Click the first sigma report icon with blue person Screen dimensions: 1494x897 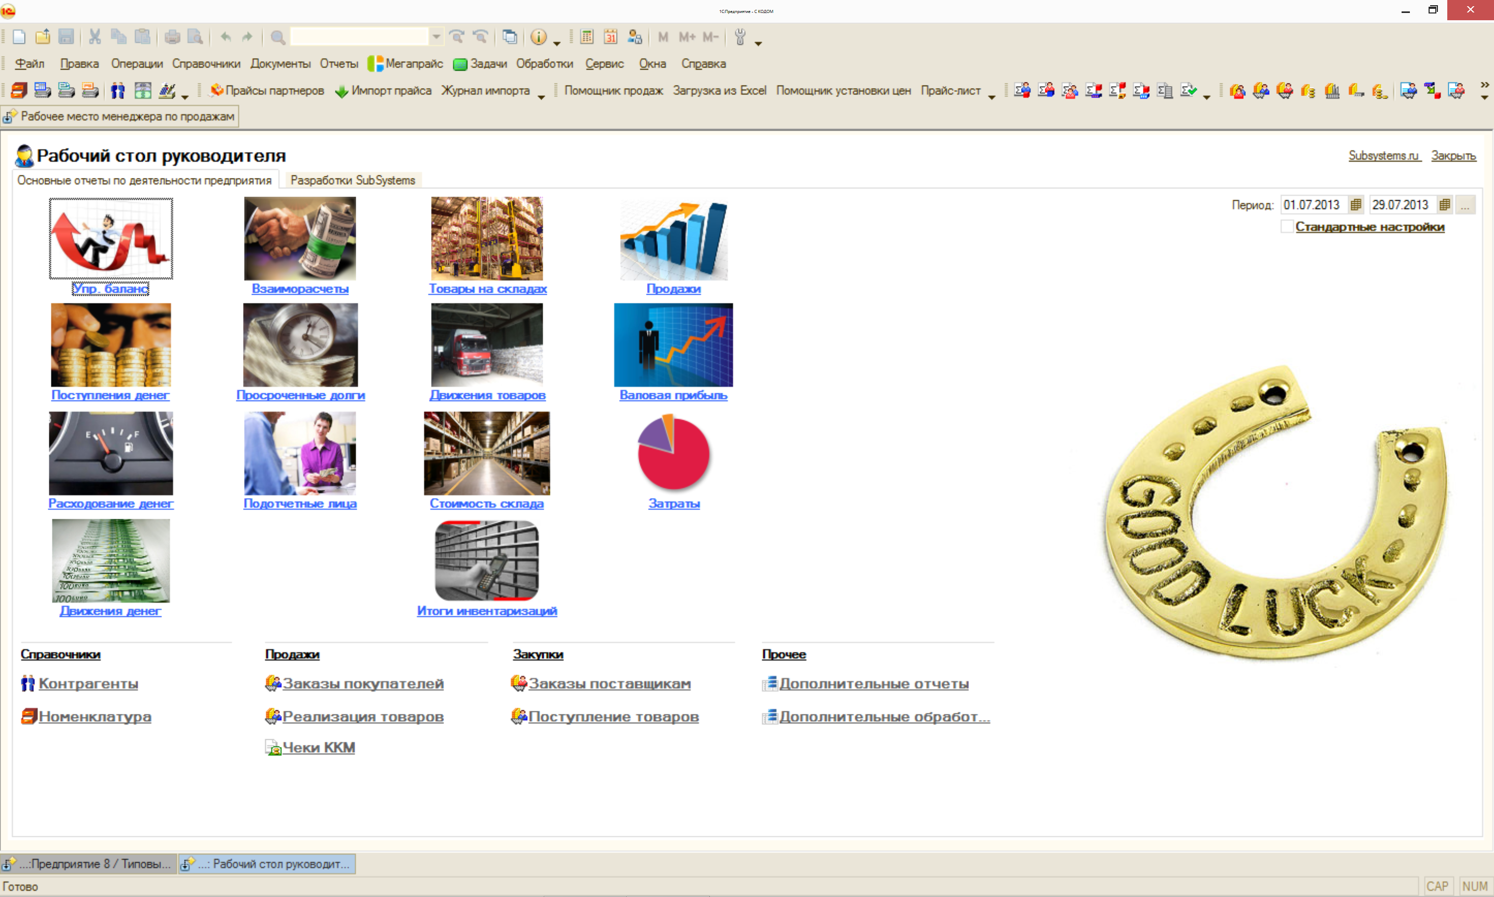(x=1022, y=91)
